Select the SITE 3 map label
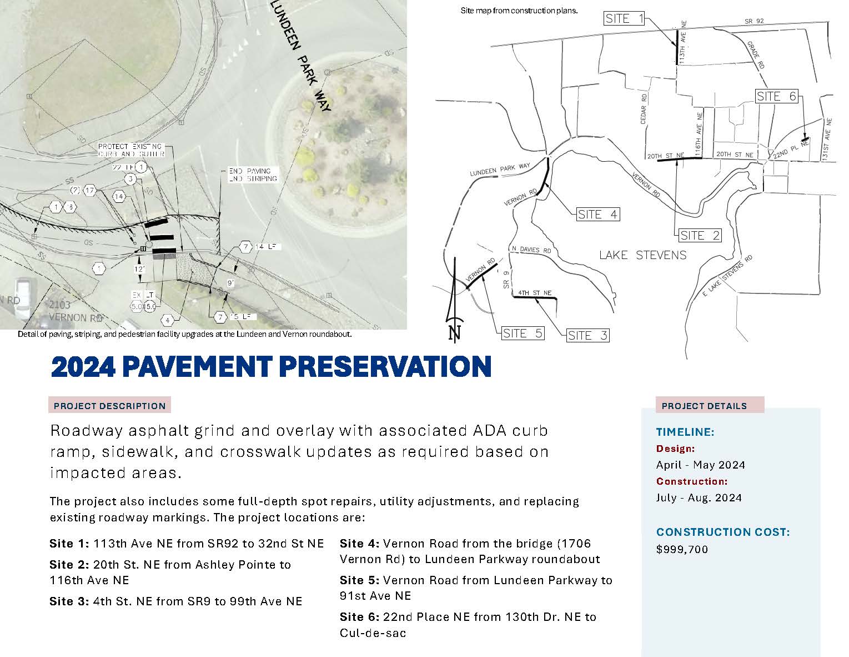Image resolution: width=849 pixels, height=657 pixels. click(x=588, y=335)
